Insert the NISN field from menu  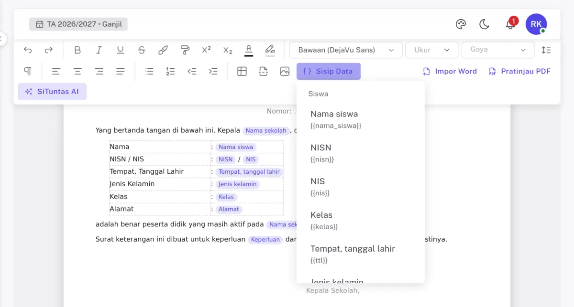(x=361, y=153)
